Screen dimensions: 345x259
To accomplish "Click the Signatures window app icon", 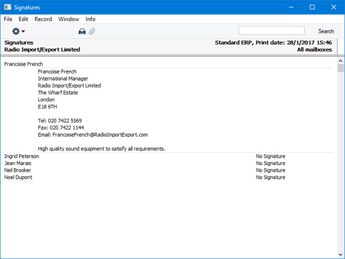I will pyautogui.click(x=7, y=7).
